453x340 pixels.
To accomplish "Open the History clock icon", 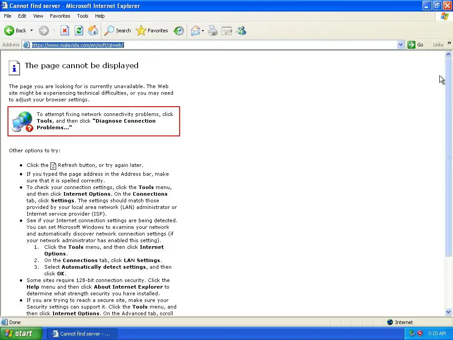I will 179,31.
